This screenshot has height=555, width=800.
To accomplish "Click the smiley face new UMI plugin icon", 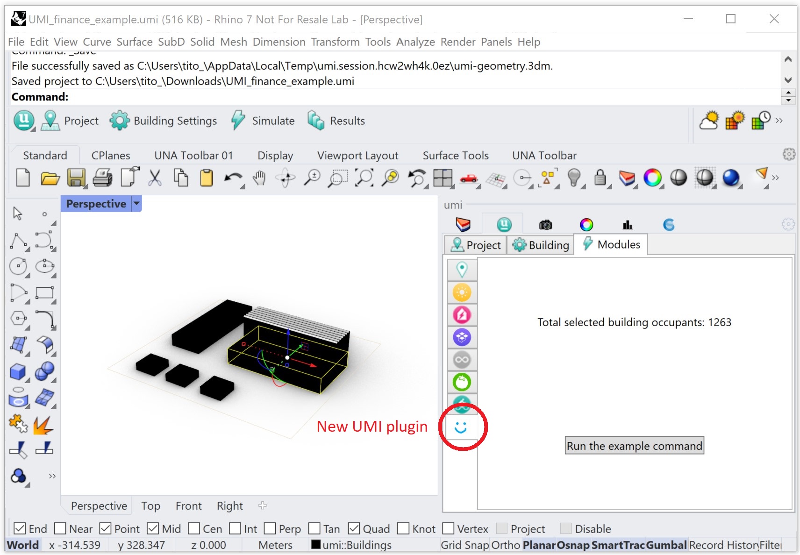I will point(461,427).
